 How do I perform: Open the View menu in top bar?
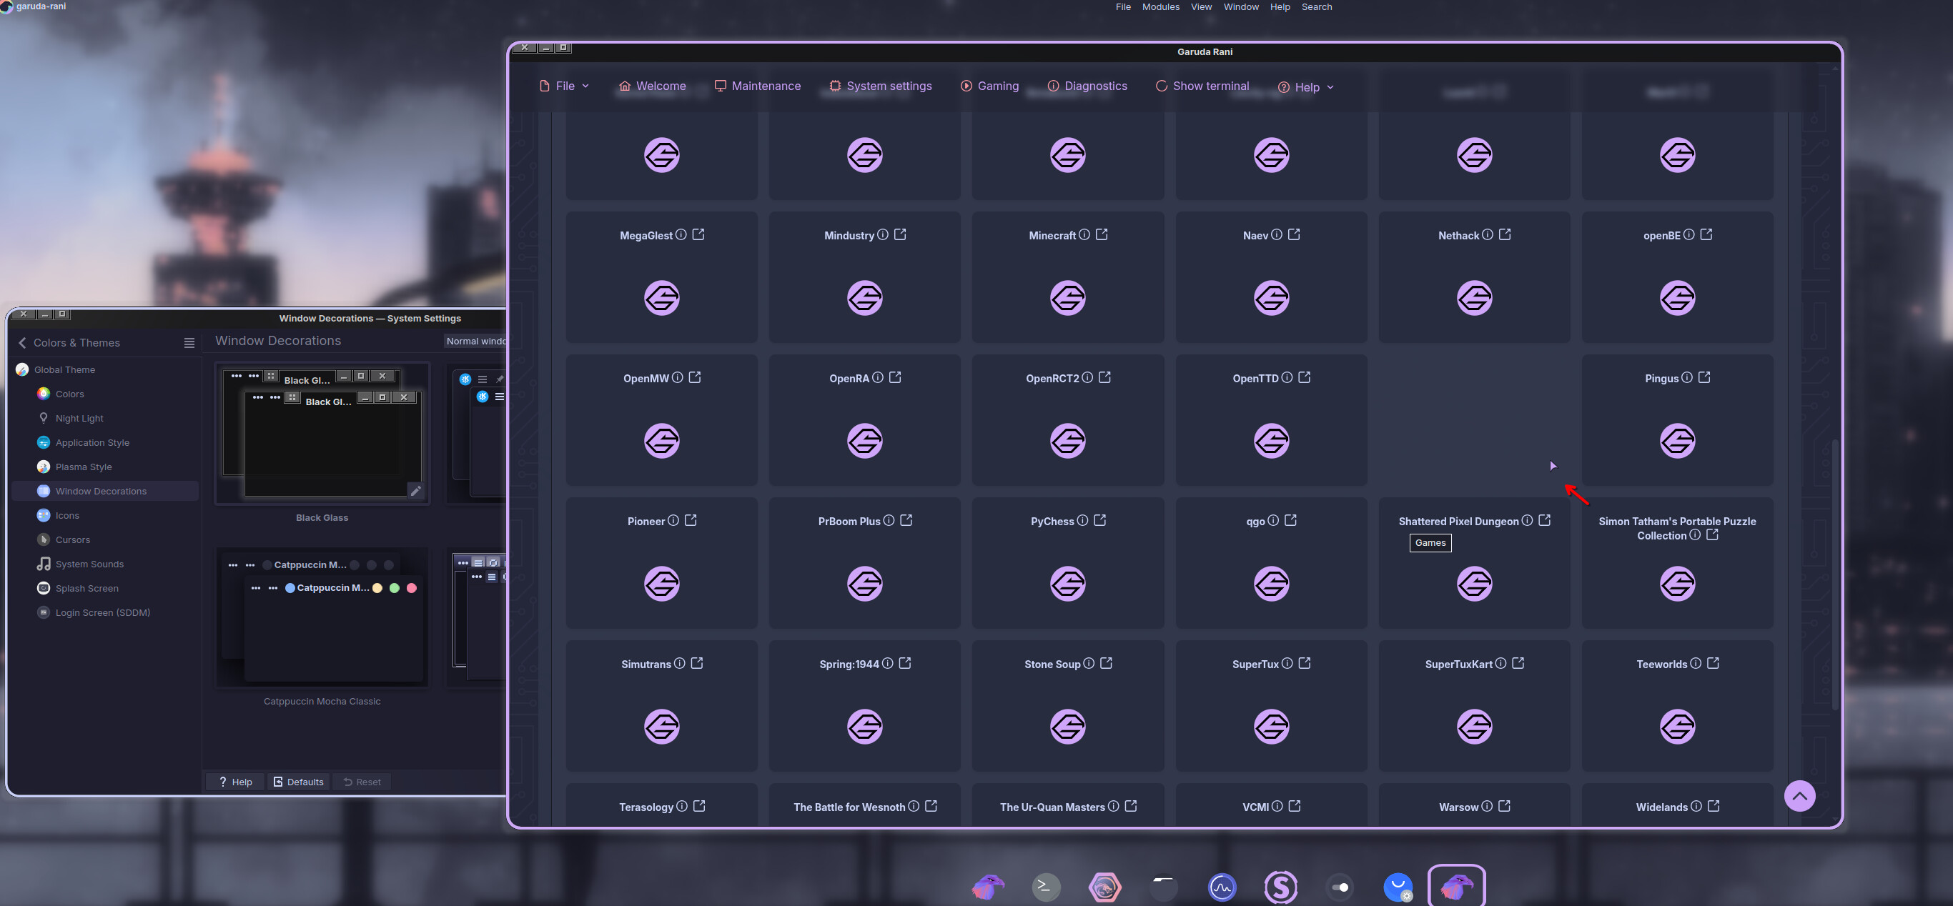coord(1201,7)
